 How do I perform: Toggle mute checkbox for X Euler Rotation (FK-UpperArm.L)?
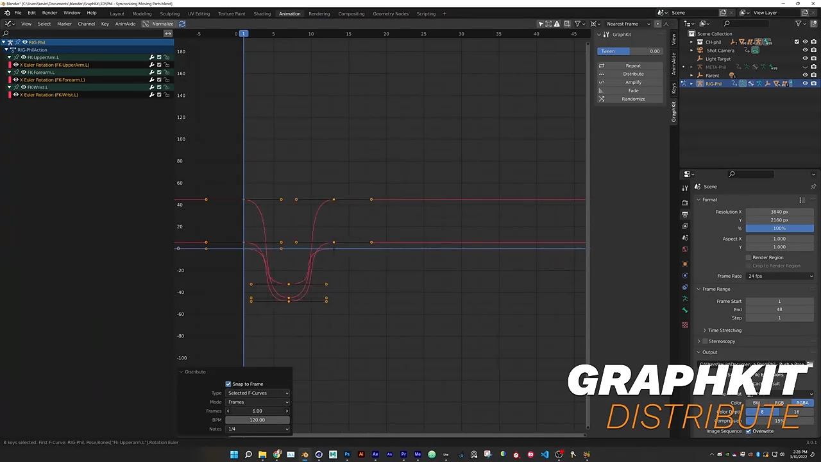pos(159,65)
